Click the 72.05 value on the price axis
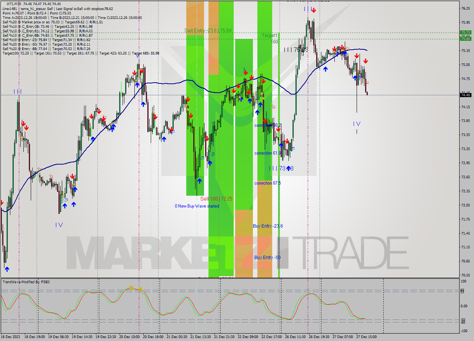474x341 pixels. (465, 205)
